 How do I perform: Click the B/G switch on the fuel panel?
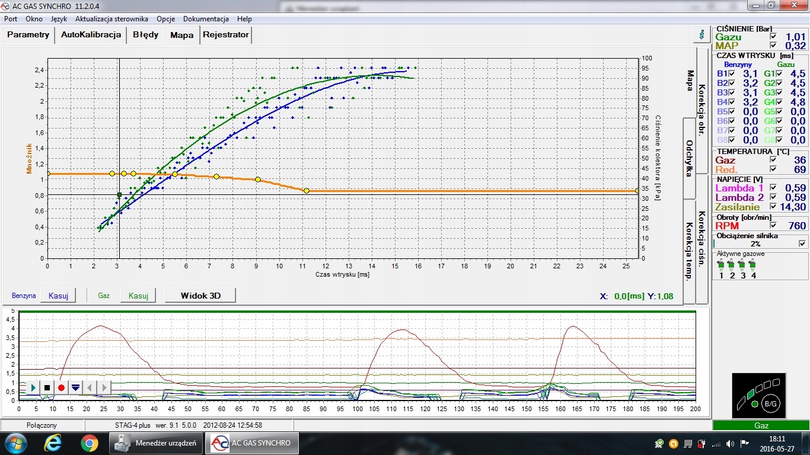pos(770,403)
